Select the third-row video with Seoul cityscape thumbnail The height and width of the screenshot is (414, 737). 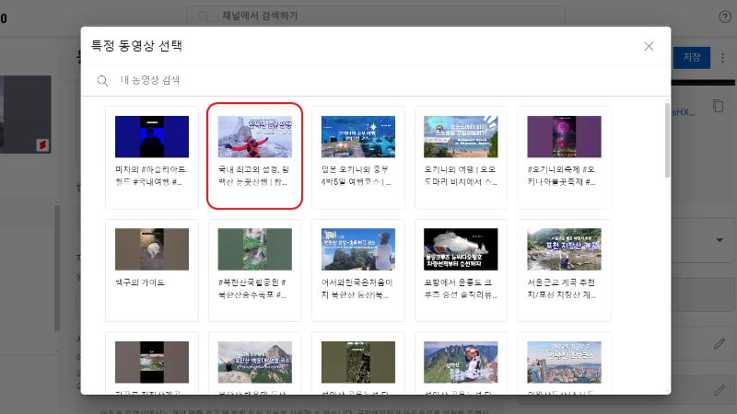point(564,362)
